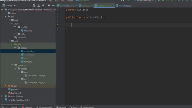Click the Project panel horizontal scrollbar
The height and width of the screenshot is (108, 192).
[x=12, y=104]
